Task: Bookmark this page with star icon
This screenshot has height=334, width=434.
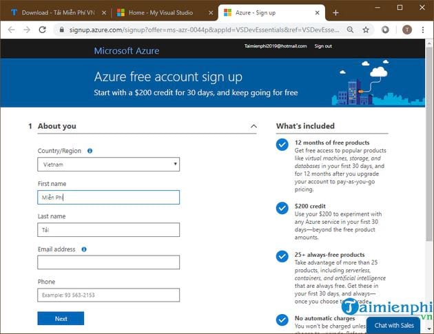Action: (x=366, y=30)
